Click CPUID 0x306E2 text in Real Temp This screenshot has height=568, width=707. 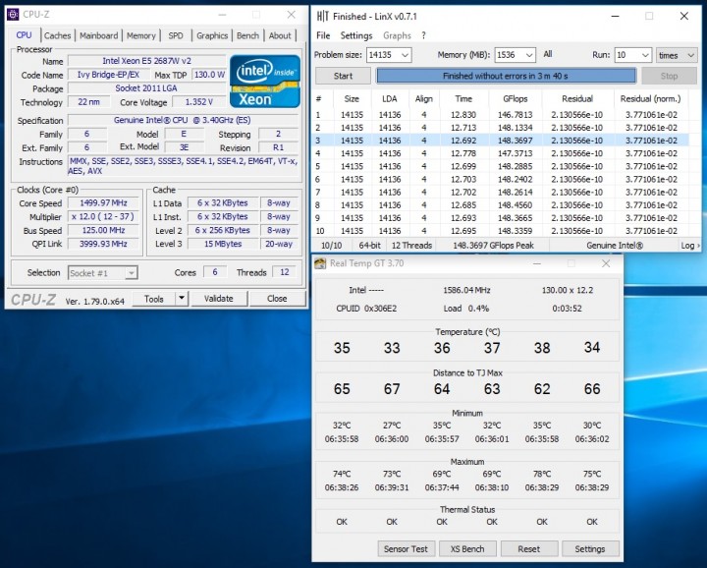(x=366, y=309)
